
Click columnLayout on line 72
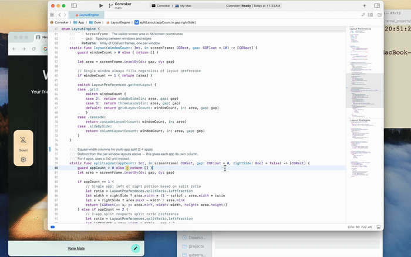tap(112, 131)
